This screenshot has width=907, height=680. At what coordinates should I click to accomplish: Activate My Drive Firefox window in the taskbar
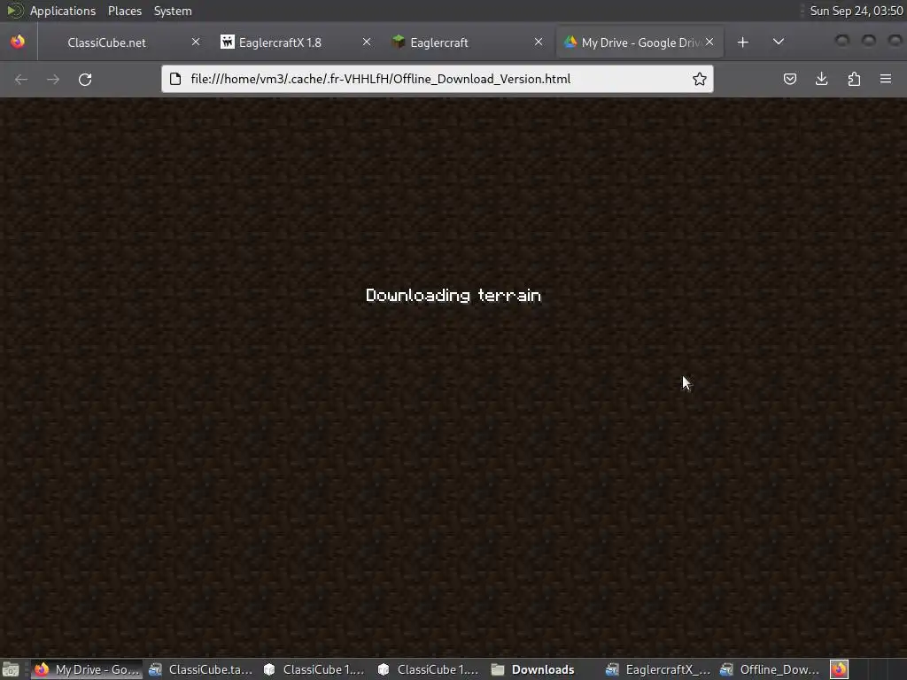pyautogui.click(x=86, y=669)
